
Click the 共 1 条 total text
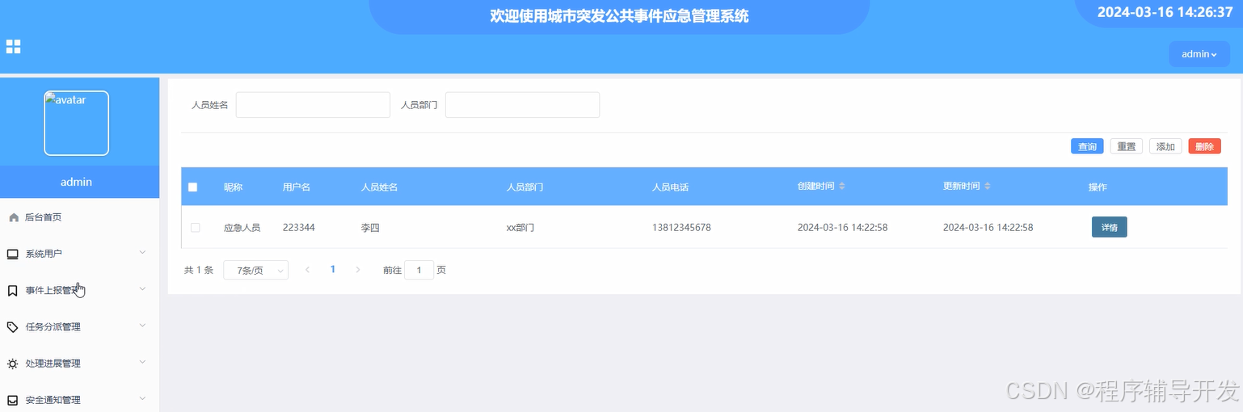pyautogui.click(x=199, y=271)
